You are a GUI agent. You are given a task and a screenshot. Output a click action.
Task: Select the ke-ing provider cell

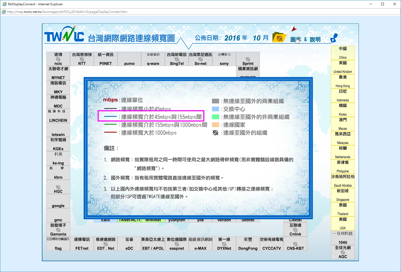click(58, 158)
